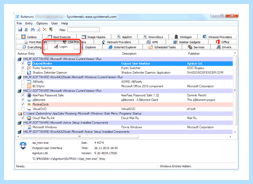
Task: Disable the qBittorrent checkbox
Action: [x=23, y=100]
